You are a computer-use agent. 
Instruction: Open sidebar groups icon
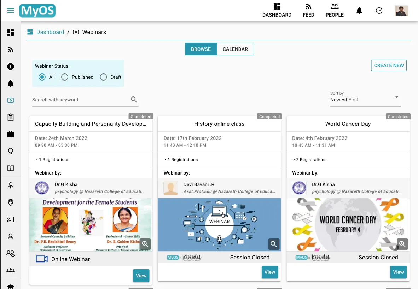click(11, 270)
